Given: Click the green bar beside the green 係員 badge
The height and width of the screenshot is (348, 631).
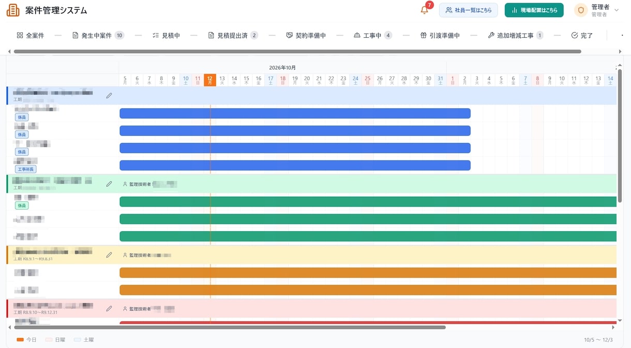Looking at the screenshot, I should point(368,201).
